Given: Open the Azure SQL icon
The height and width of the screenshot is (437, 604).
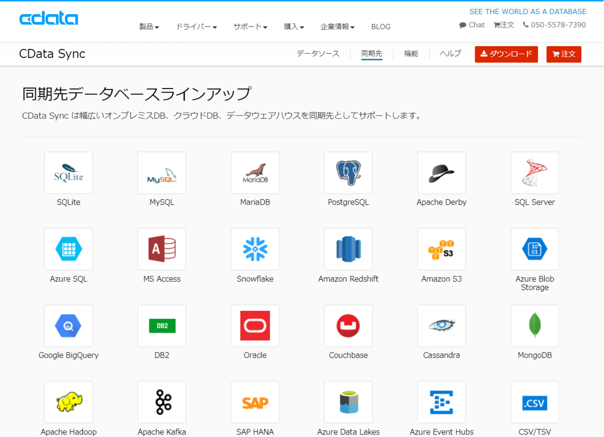Looking at the screenshot, I should coord(68,249).
